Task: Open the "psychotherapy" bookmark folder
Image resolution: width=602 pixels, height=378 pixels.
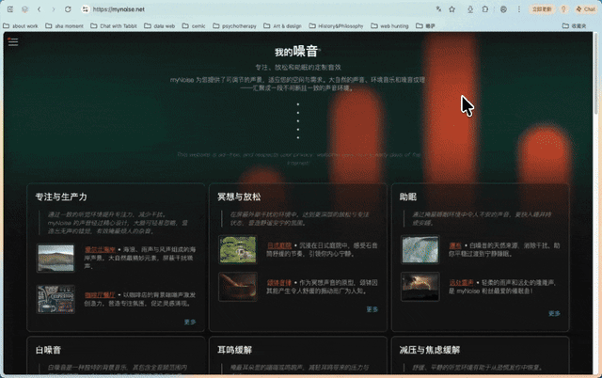Action: pos(234,26)
